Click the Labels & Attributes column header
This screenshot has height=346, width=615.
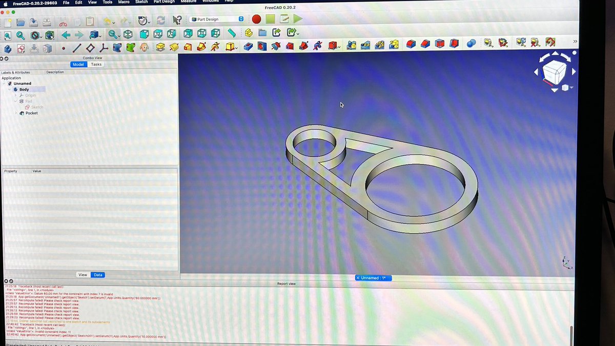pos(23,72)
